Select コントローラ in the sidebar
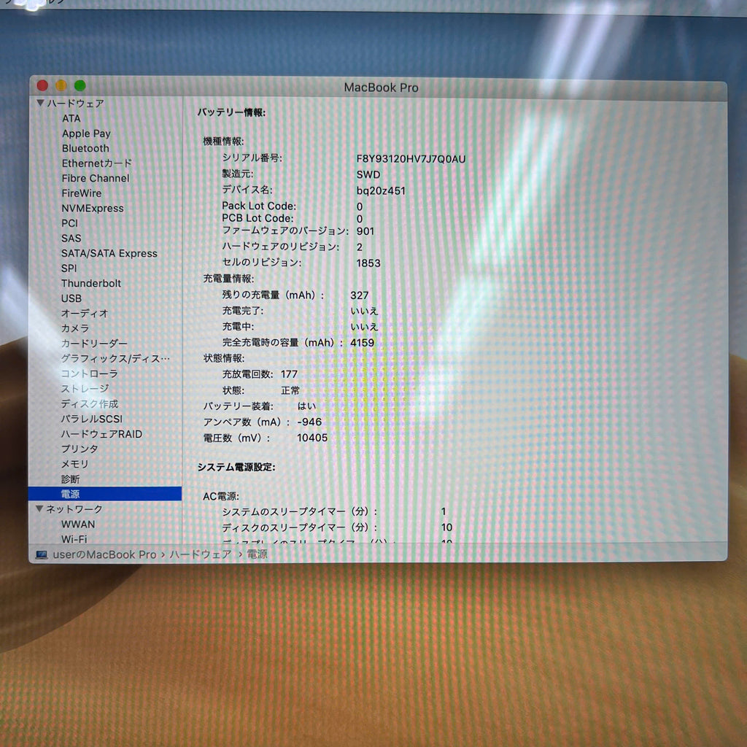747x747 pixels. coord(89,373)
